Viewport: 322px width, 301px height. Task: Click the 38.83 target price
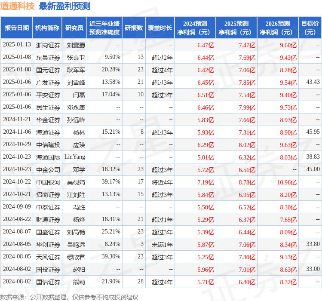point(313,157)
